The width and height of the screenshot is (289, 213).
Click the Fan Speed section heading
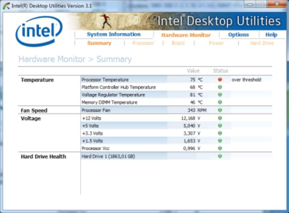34,110
